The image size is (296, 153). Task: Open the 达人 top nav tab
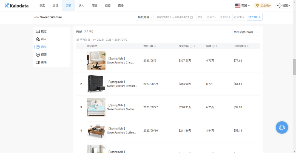tap(81, 6)
